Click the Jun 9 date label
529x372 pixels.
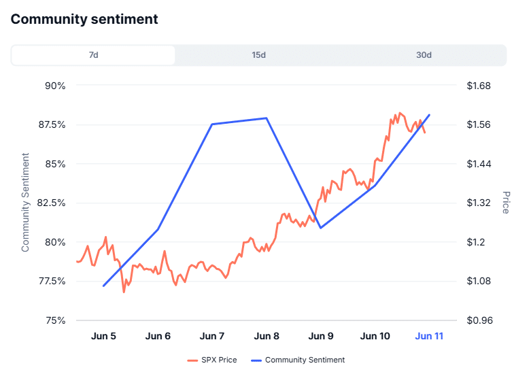(321, 336)
